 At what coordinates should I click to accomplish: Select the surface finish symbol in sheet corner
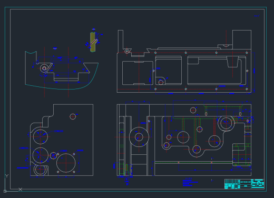(x=257, y=16)
